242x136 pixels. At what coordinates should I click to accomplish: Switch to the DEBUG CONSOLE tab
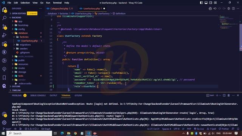coord(38,96)
